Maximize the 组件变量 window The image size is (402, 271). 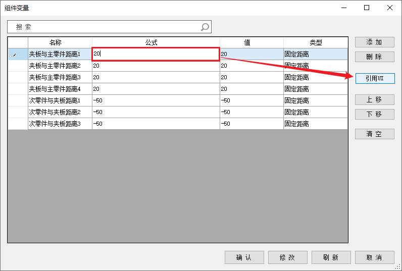367,8
